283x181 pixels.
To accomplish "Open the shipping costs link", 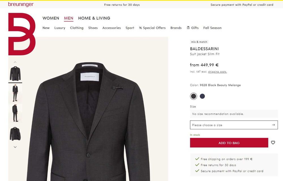I will tap(217, 72).
